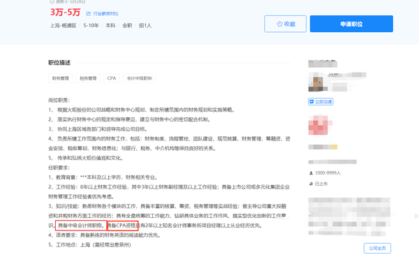
Task: Click the person icon beside 1000-9999人
Action: pos(311,173)
